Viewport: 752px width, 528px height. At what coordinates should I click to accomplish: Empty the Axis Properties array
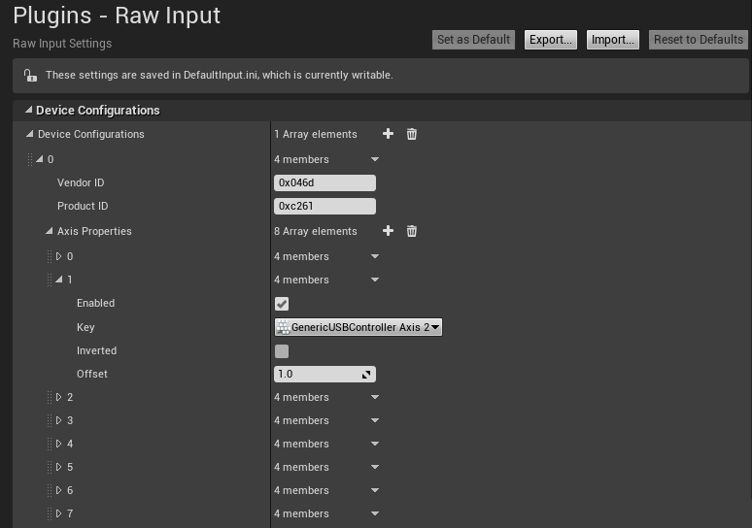click(x=411, y=231)
